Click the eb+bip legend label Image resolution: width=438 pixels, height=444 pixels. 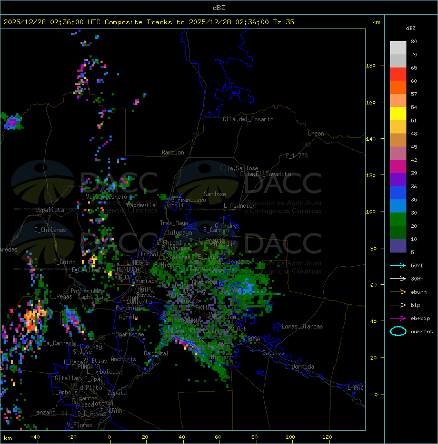coord(420,318)
